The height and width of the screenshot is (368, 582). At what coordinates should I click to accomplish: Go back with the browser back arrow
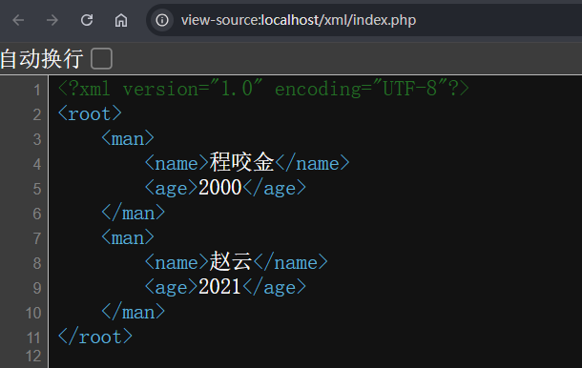(x=18, y=20)
